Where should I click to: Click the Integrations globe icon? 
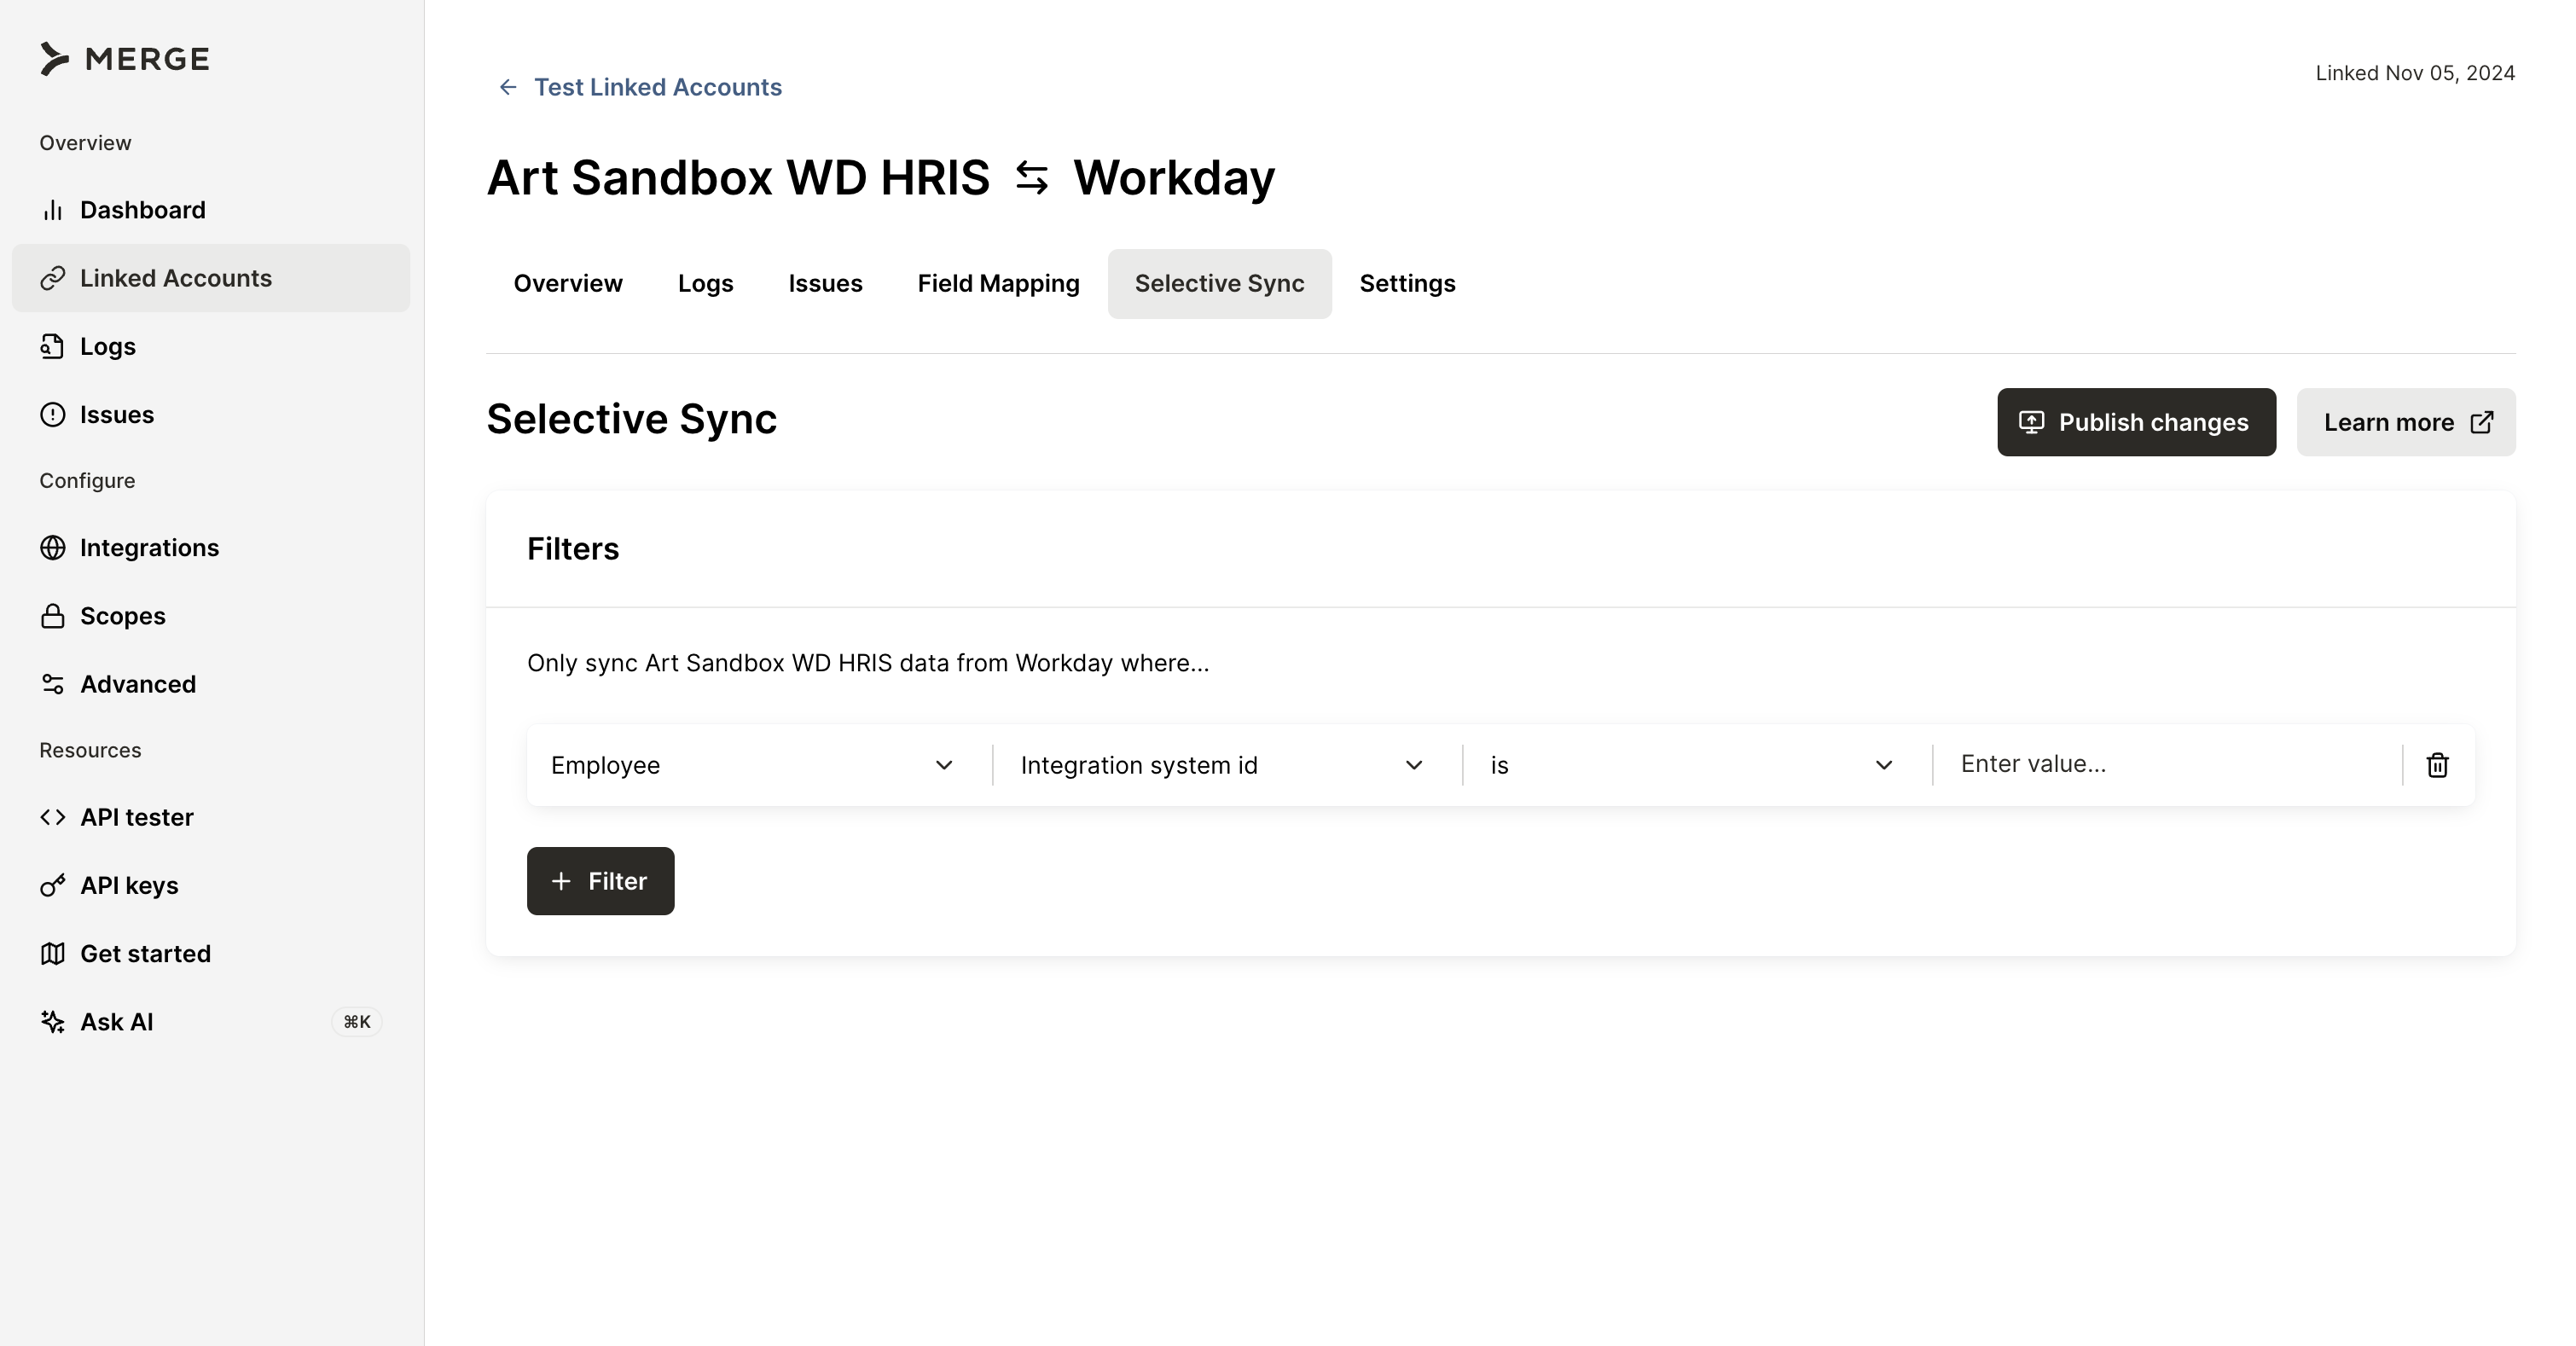click(53, 548)
